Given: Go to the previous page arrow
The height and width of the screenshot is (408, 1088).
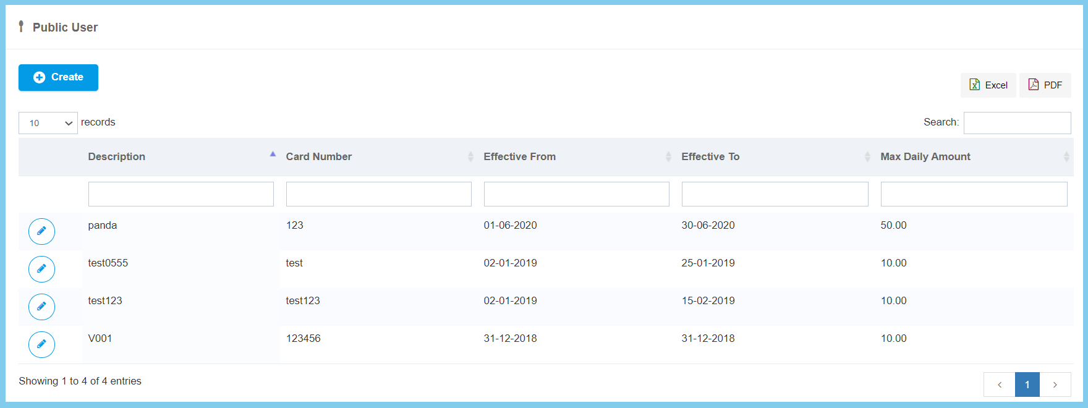Looking at the screenshot, I should point(999,385).
